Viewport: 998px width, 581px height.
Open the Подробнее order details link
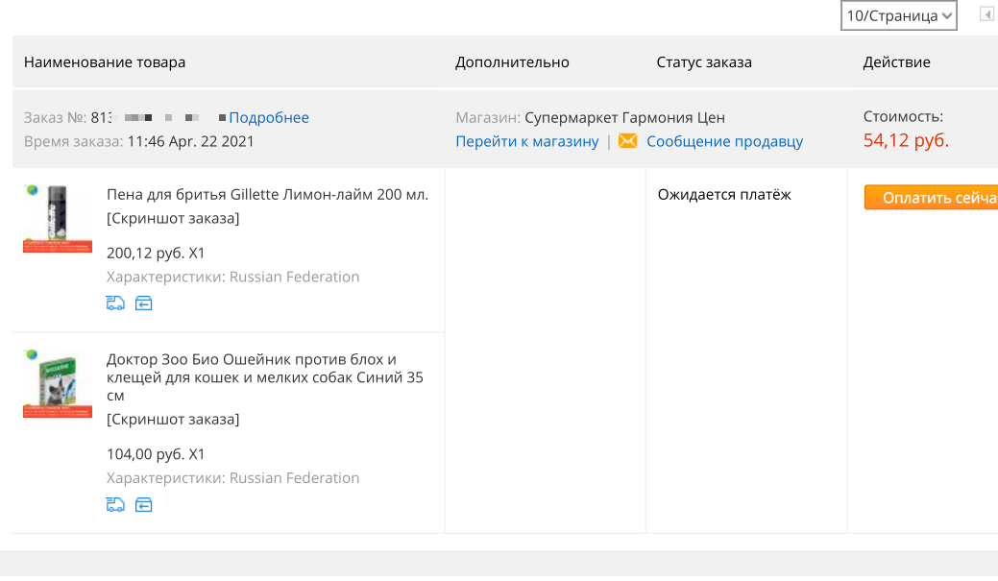(269, 118)
